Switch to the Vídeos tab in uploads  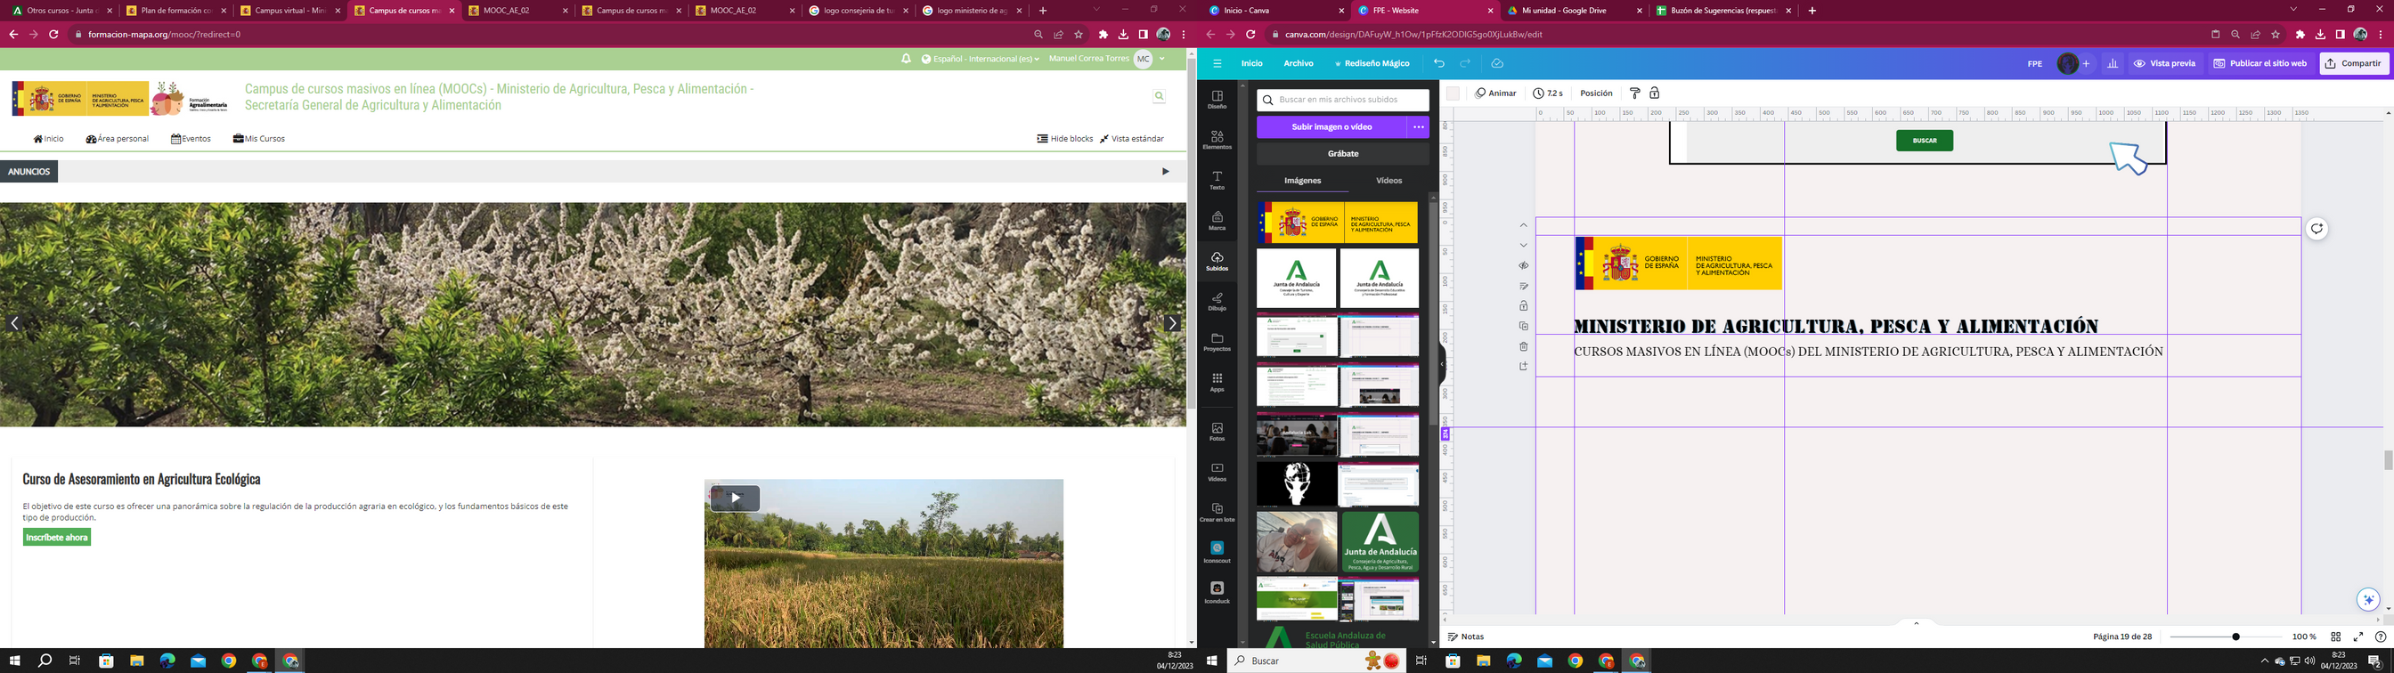pyautogui.click(x=1388, y=181)
